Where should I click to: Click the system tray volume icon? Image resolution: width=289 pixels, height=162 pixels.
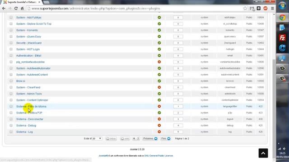point(284,148)
